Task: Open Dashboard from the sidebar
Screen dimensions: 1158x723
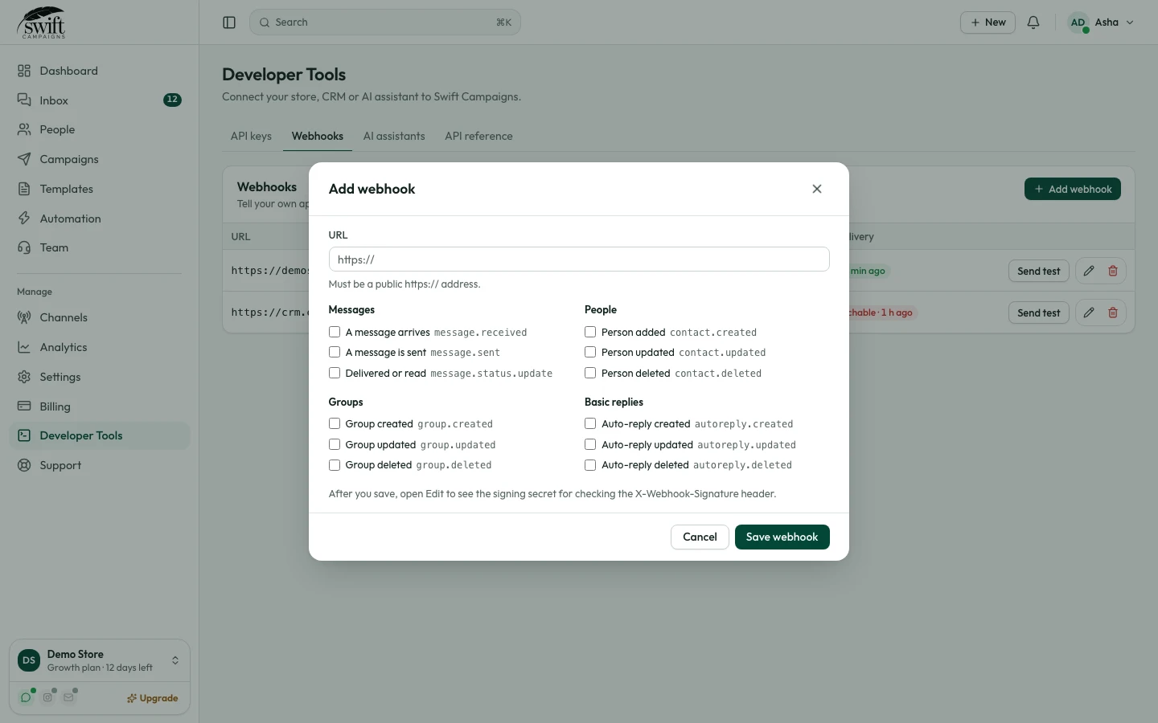Action: coord(100,71)
